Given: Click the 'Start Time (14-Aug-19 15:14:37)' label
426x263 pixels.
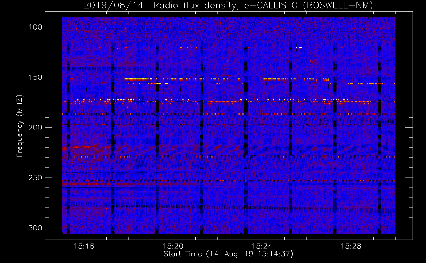Looking at the screenshot, I should click(228, 254).
